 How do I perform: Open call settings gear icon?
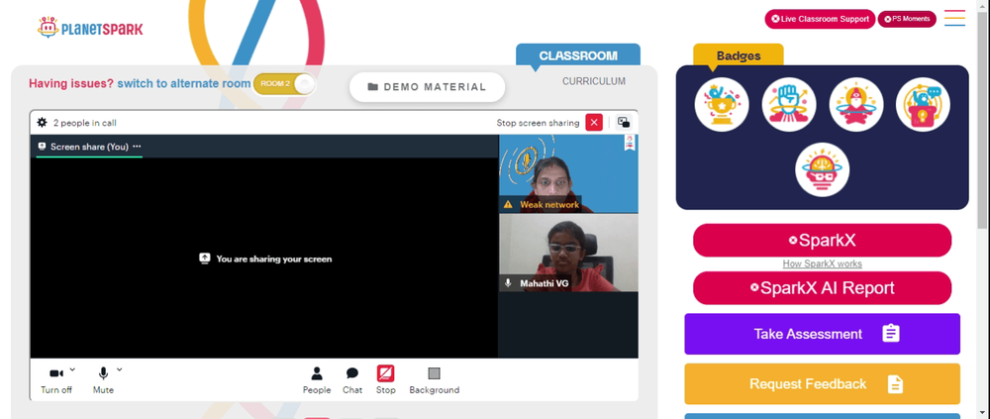click(42, 123)
